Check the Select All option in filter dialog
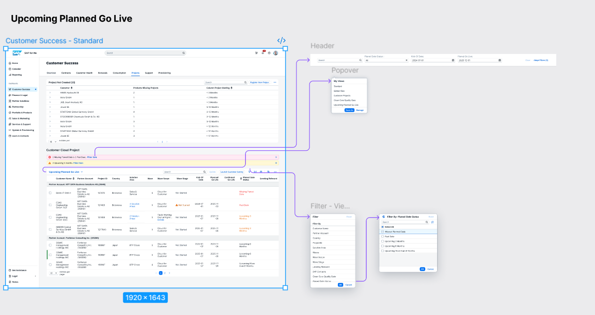The width and height of the screenshot is (595, 315). pyautogui.click(x=382, y=227)
